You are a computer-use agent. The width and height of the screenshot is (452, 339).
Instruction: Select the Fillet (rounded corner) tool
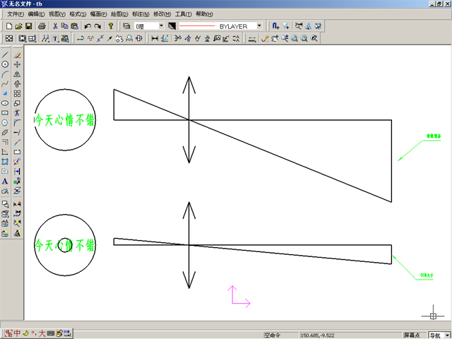tap(17, 122)
